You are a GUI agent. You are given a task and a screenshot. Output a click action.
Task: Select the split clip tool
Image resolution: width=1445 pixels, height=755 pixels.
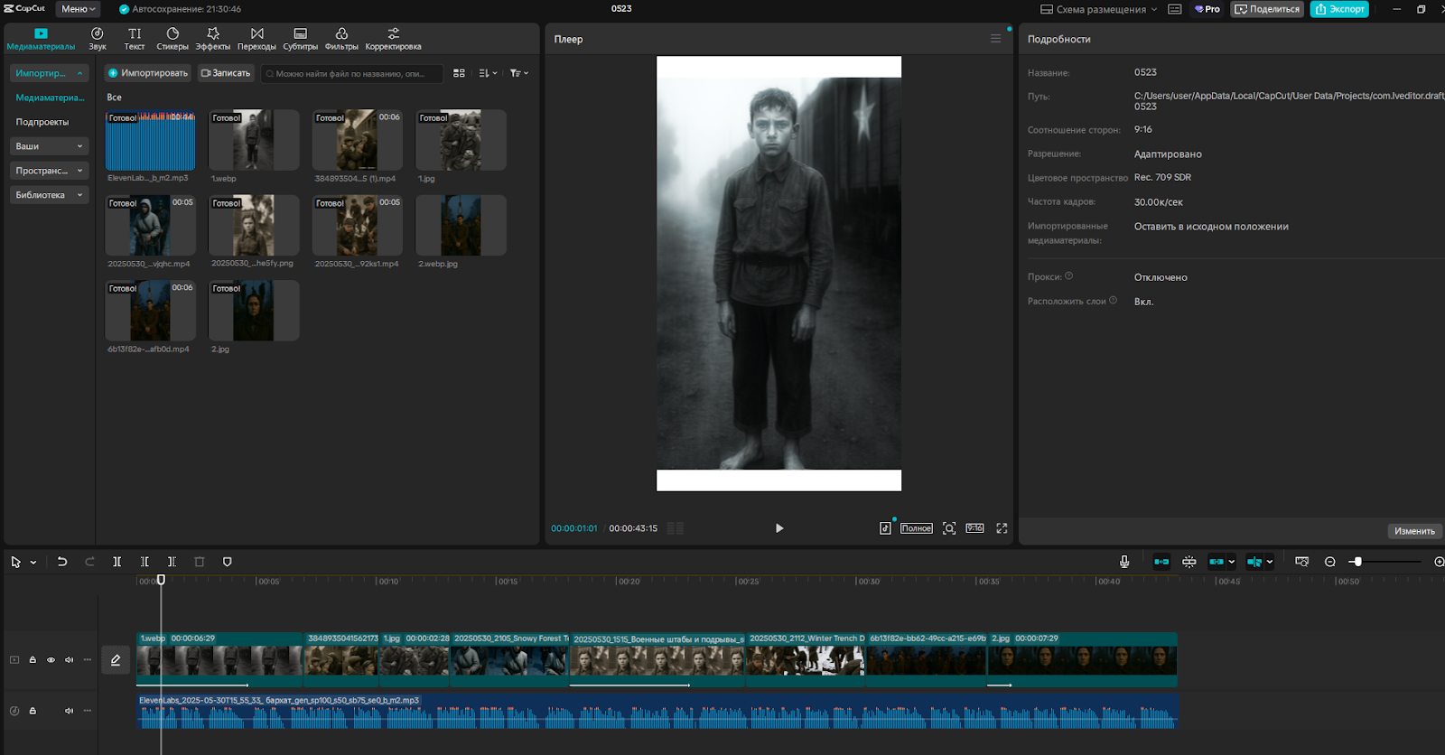(x=117, y=562)
